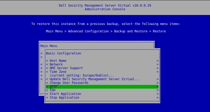210x112 pixels.
Task: Click the Administration Console header text
Action: click(105, 9)
